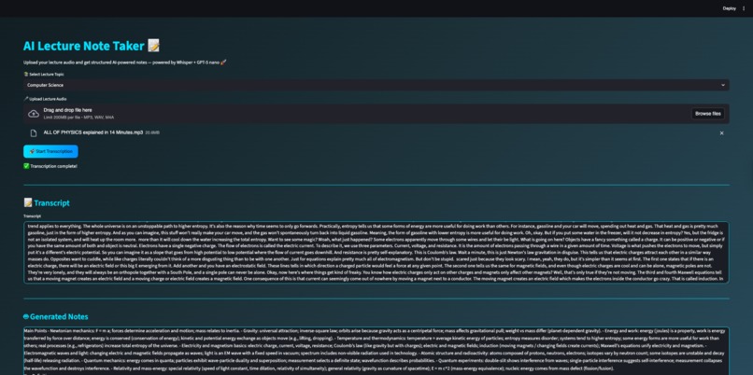The height and width of the screenshot is (375, 753).
Task: Click the Transcription complete status message
Action: tap(50, 166)
